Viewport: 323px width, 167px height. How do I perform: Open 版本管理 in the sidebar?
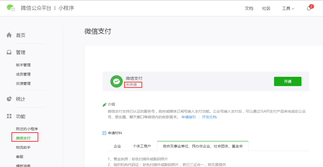click(23, 65)
